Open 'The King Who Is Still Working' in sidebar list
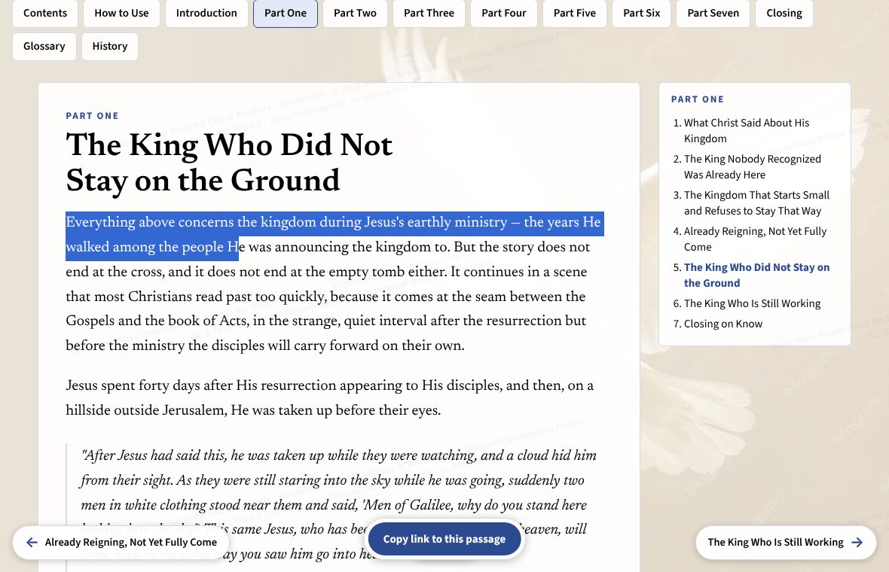889x572 pixels. point(752,303)
